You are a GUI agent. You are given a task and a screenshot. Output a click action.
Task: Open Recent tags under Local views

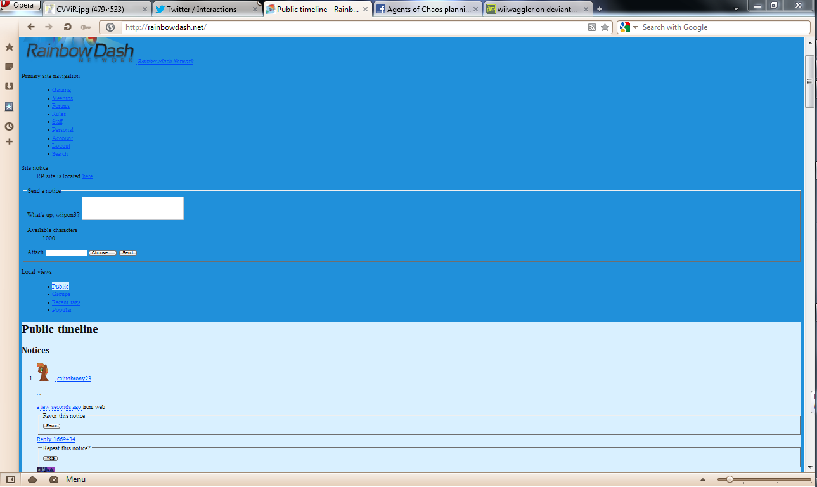tap(66, 302)
